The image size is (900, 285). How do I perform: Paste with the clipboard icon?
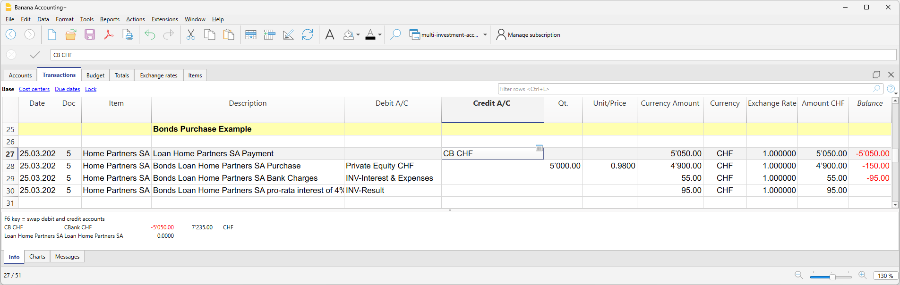[229, 34]
